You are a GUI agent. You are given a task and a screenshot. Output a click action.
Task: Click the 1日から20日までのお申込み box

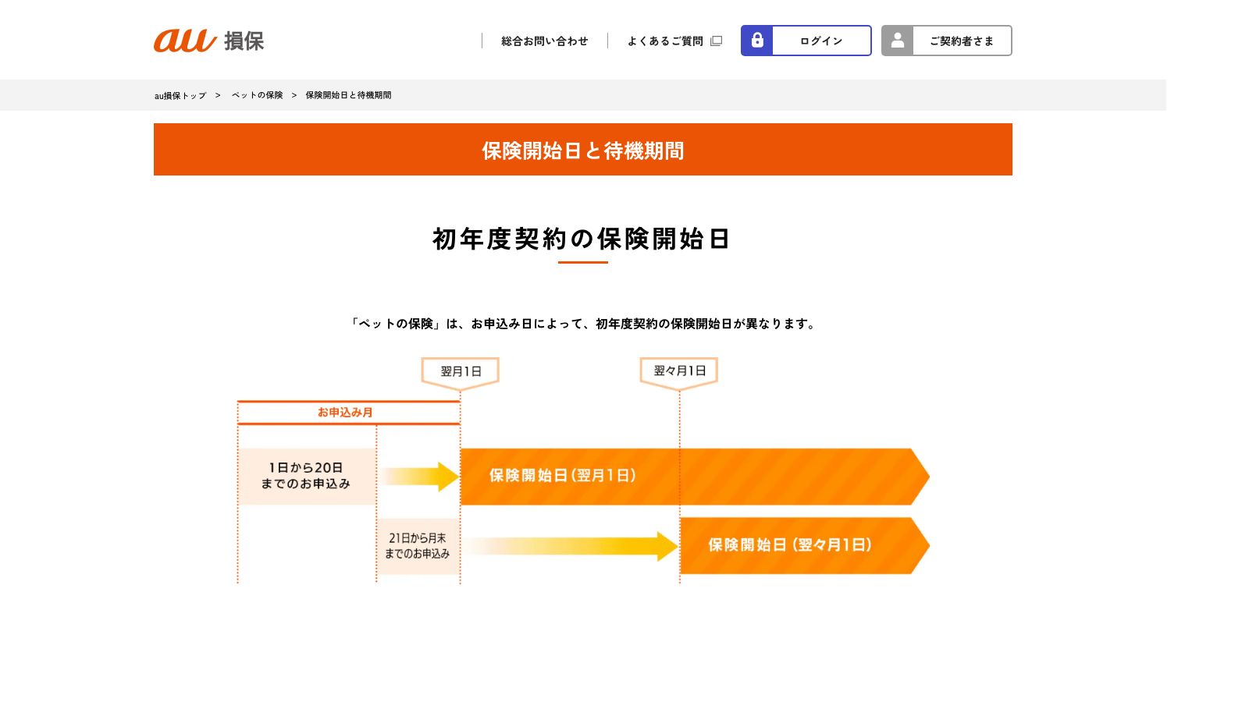[x=306, y=476]
